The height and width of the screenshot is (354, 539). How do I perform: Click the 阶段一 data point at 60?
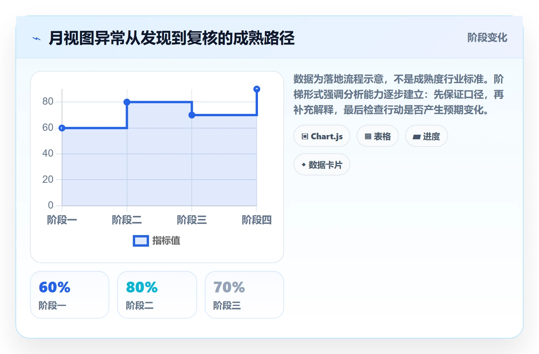62,128
